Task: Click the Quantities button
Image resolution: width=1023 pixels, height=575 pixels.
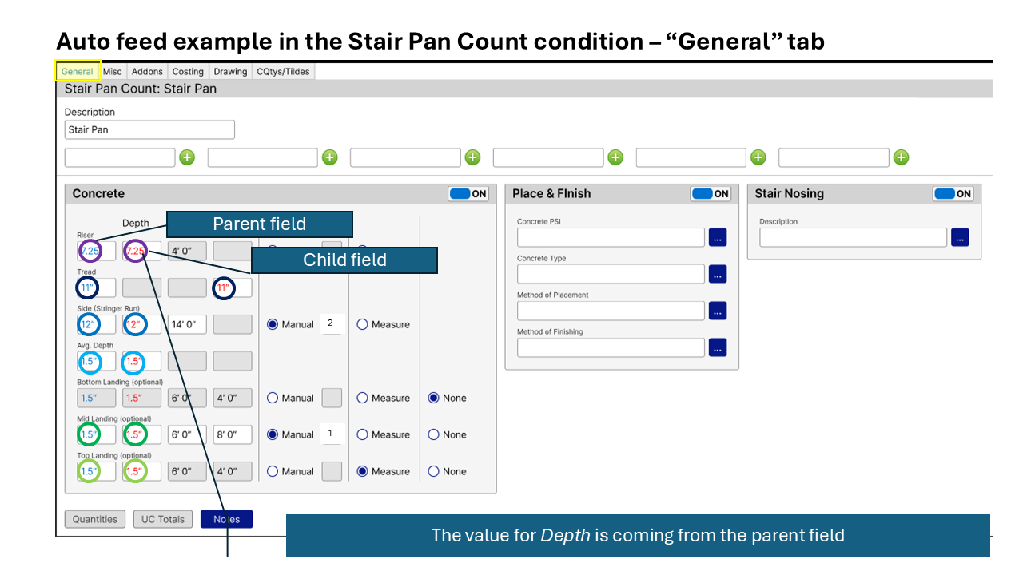Action: 95,519
